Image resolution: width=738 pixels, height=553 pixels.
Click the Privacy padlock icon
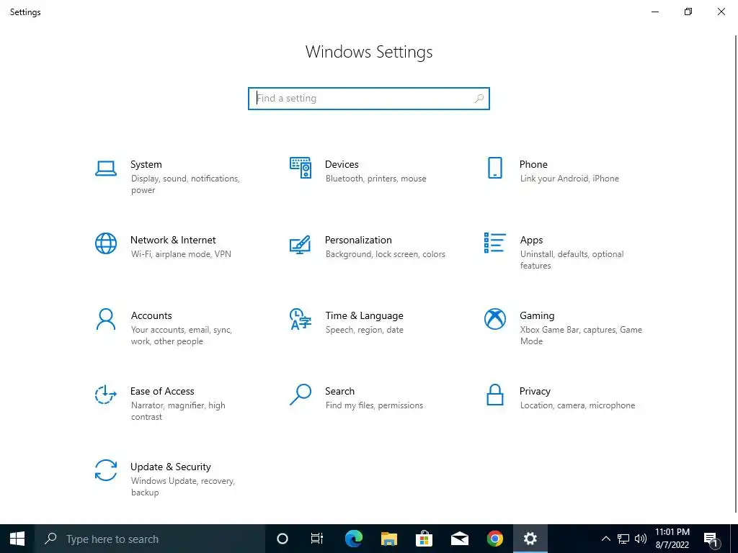[x=494, y=395]
